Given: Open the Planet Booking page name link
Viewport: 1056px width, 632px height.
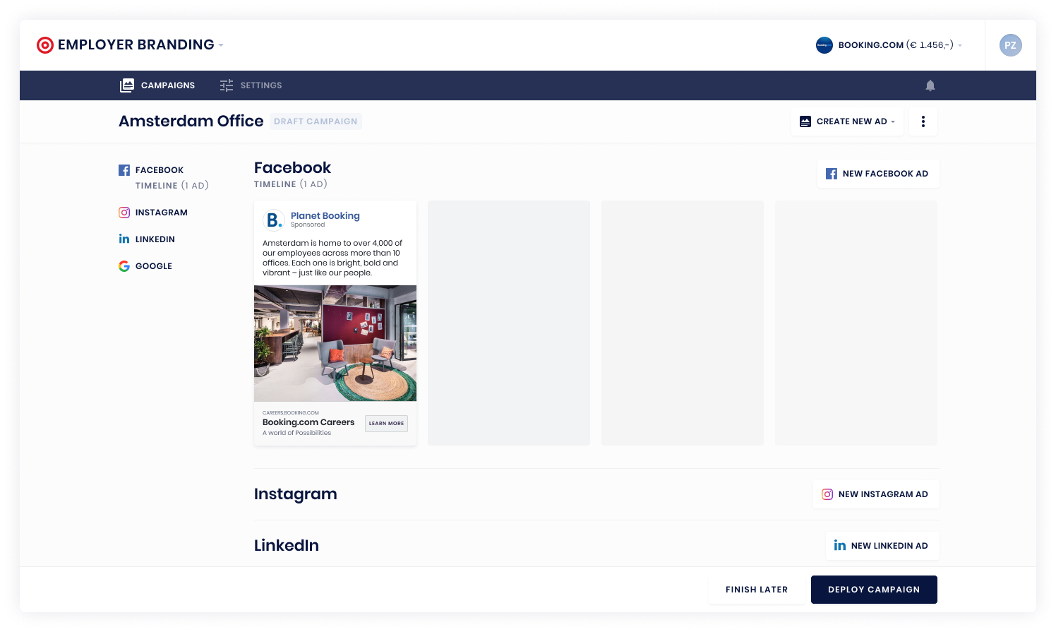Looking at the screenshot, I should (x=325, y=216).
